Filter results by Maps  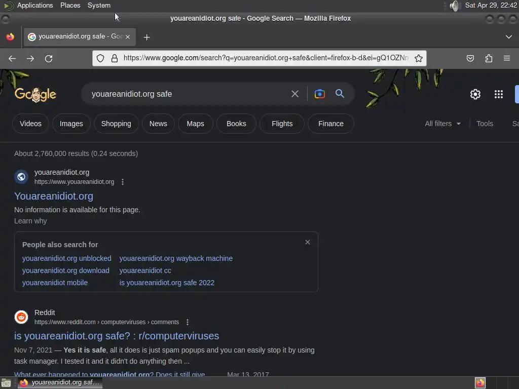coord(195,124)
